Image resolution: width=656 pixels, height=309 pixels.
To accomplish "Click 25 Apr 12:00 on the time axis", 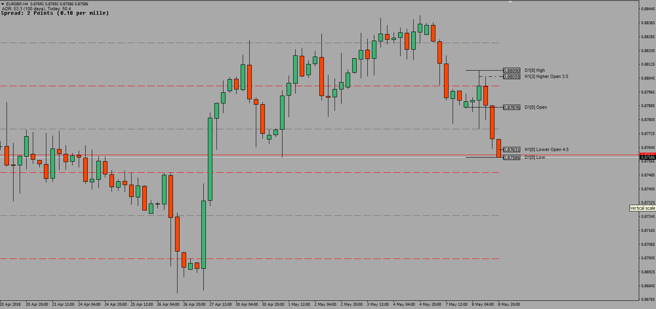I will (x=142, y=304).
